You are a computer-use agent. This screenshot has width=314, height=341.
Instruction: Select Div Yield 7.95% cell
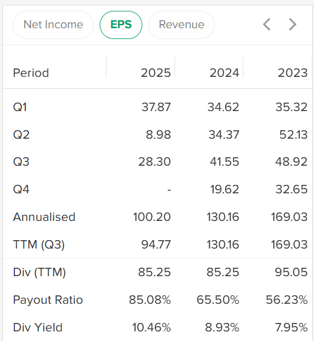pyautogui.click(x=291, y=328)
